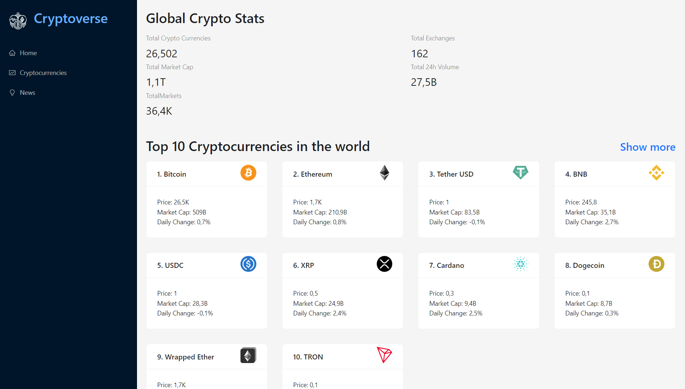Image resolution: width=685 pixels, height=389 pixels.
Task: Open the Cardano card details
Action: click(x=478, y=291)
